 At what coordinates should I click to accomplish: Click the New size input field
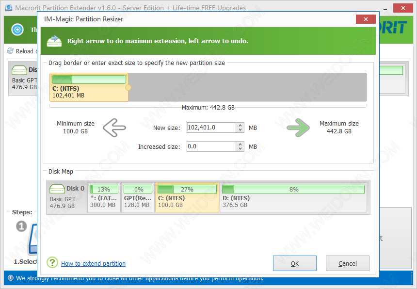(x=211, y=128)
